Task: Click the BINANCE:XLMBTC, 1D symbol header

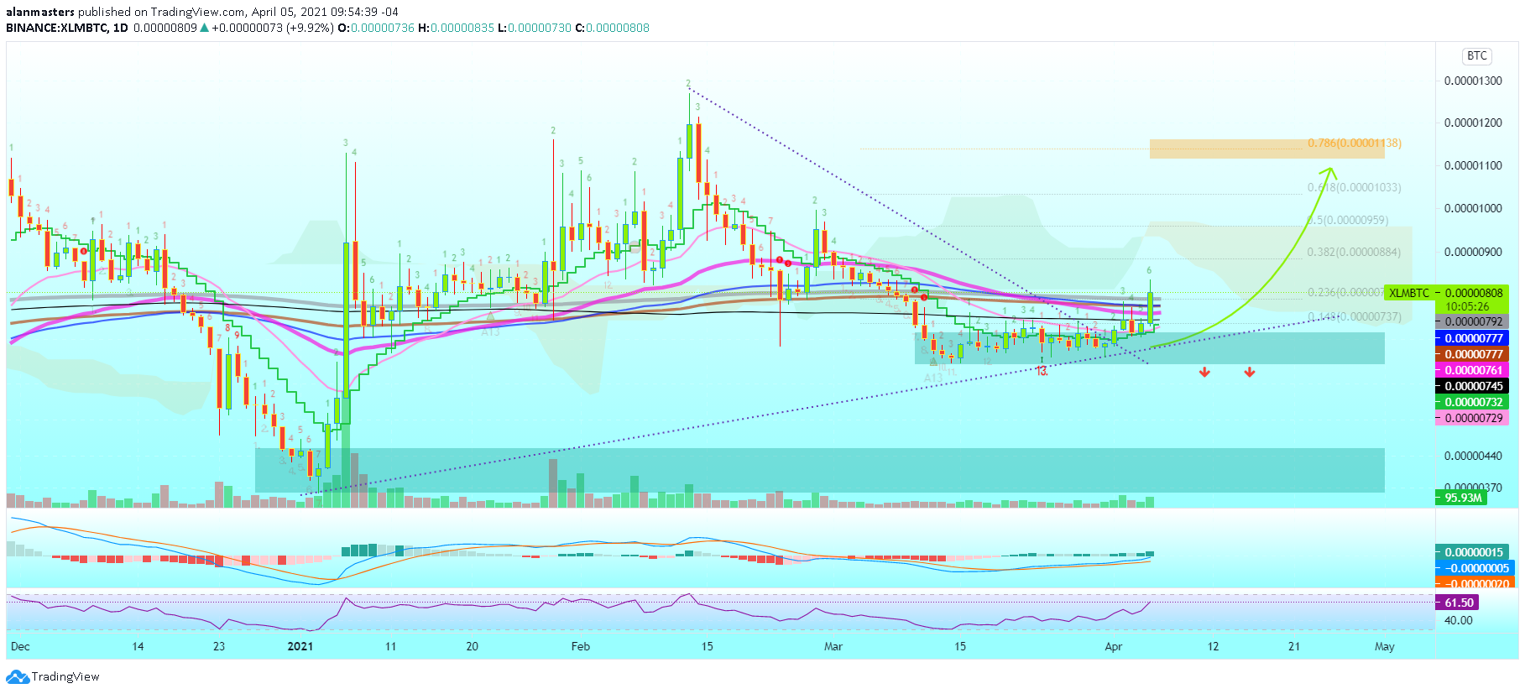Action: tap(67, 28)
